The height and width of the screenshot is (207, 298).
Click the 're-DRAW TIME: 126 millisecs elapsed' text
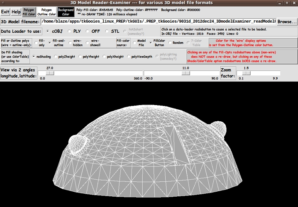click(x=107, y=14)
